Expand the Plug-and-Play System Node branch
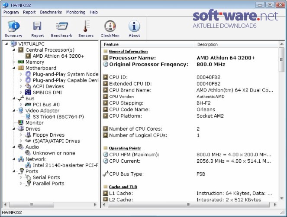 [21, 74]
